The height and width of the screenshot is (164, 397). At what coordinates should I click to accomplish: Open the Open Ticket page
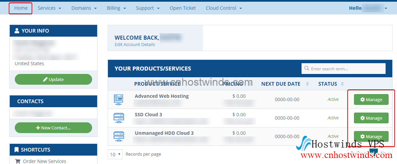pos(183,8)
